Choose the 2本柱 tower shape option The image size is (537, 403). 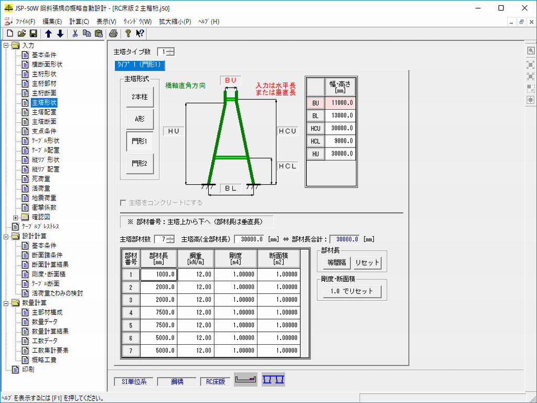click(139, 97)
